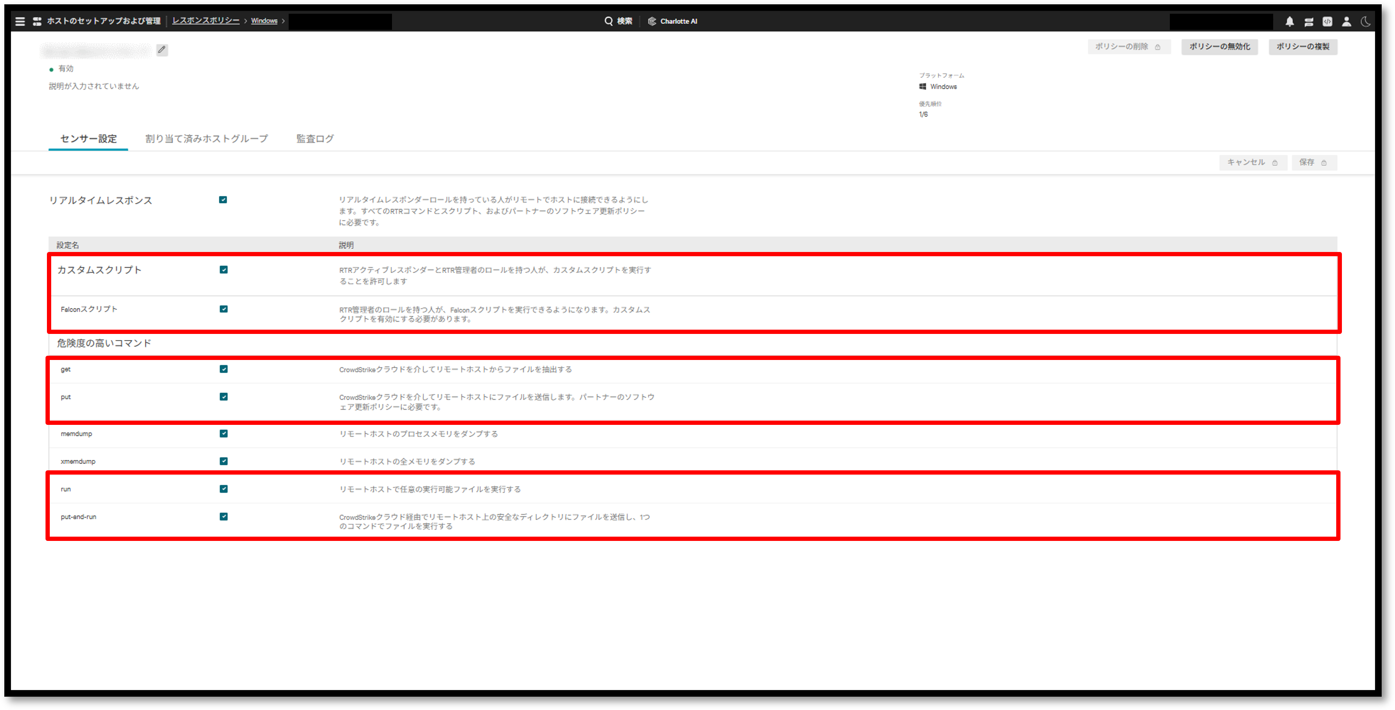Click the ポリシーの無効化 button
1395x710 pixels.
coord(1220,46)
